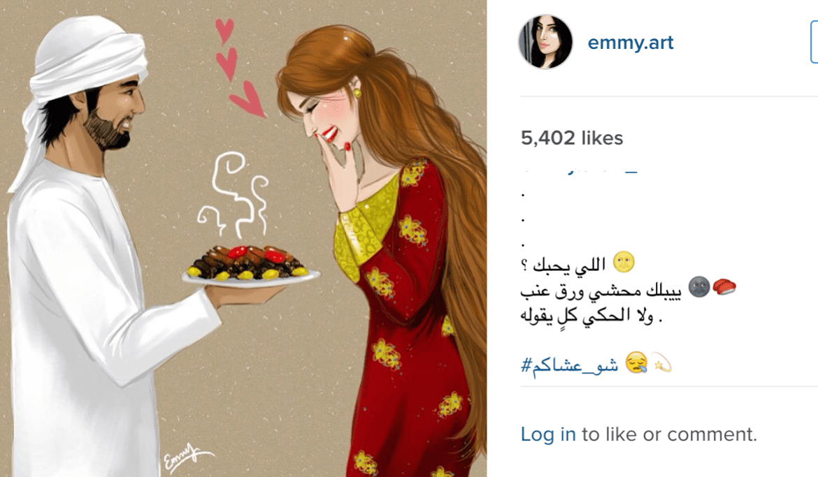The height and width of the screenshot is (477, 818).
Task: Click the shooting star dizzy emoji
Action: [x=661, y=363]
